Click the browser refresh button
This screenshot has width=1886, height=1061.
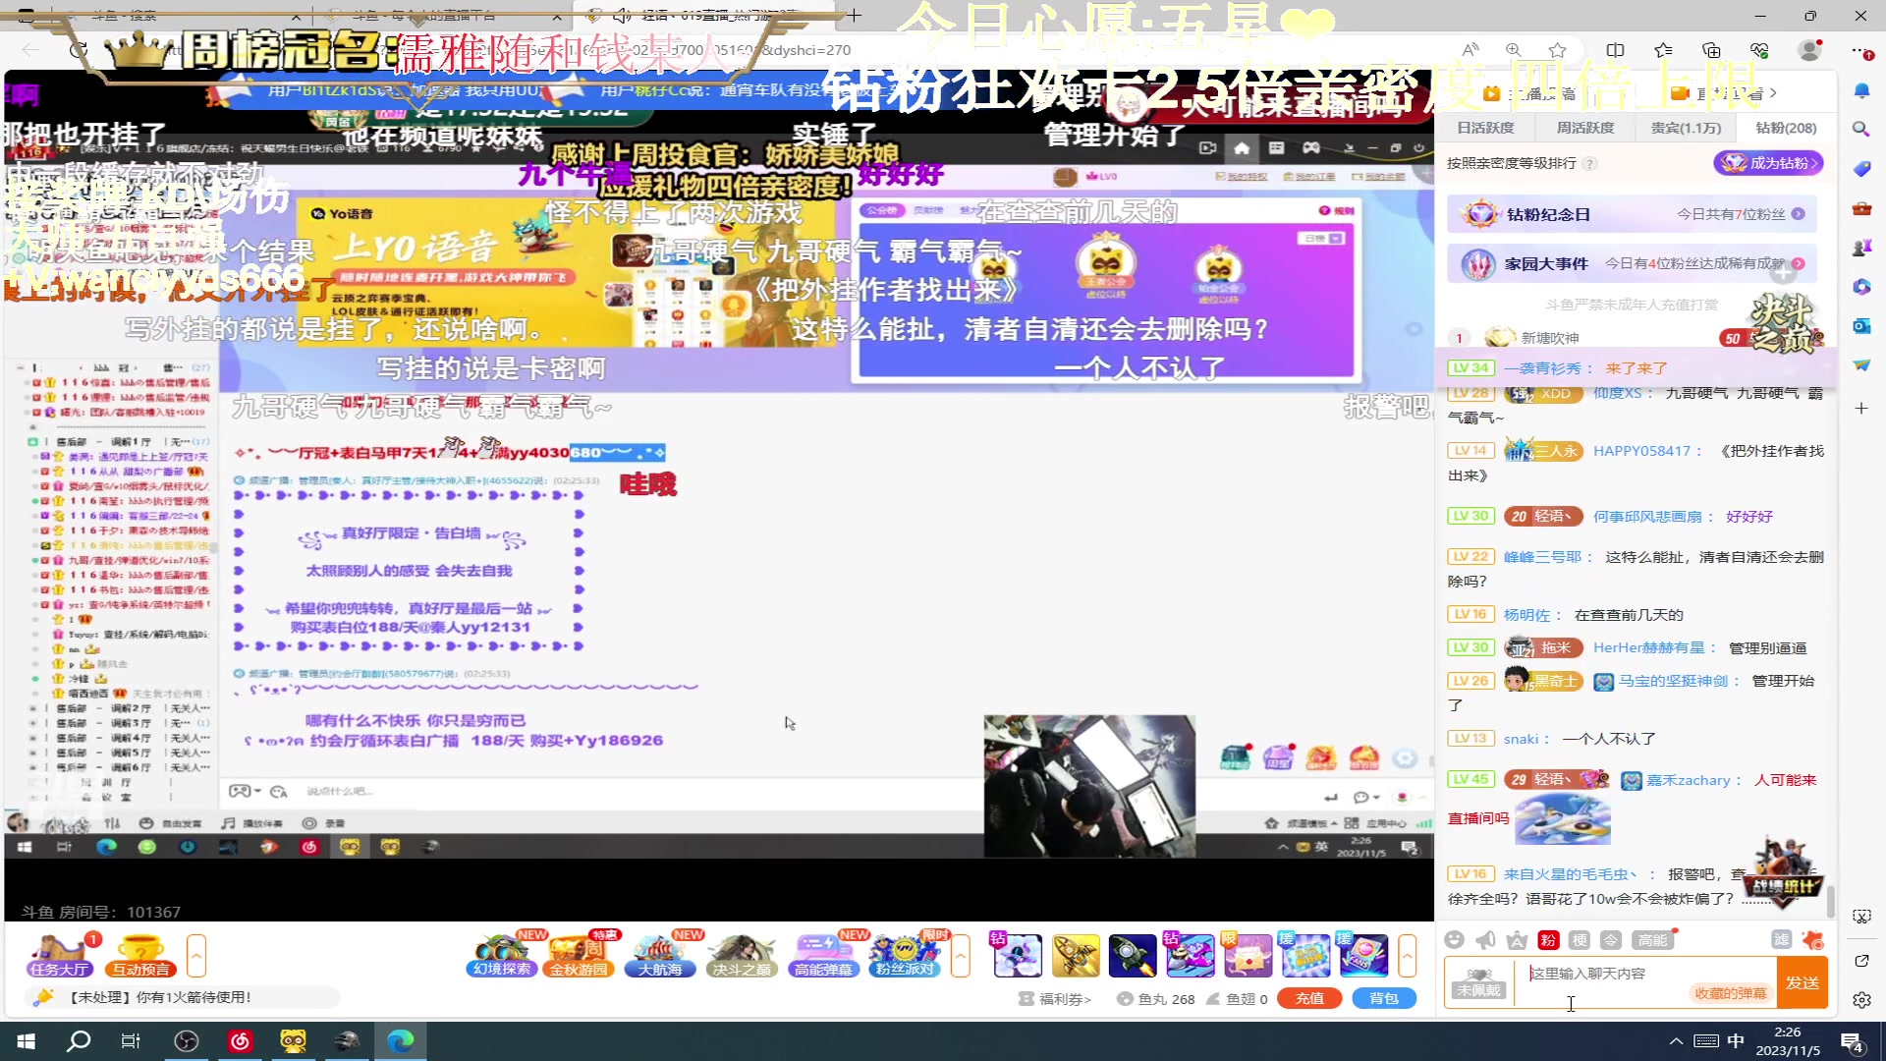[x=79, y=50]
